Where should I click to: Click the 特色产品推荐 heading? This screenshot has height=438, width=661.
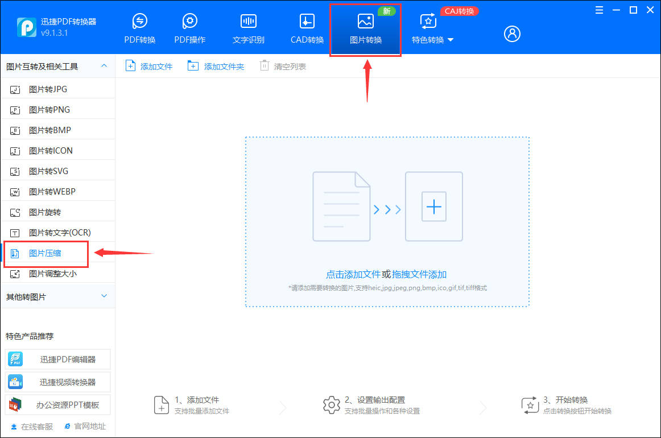point(30,336)
